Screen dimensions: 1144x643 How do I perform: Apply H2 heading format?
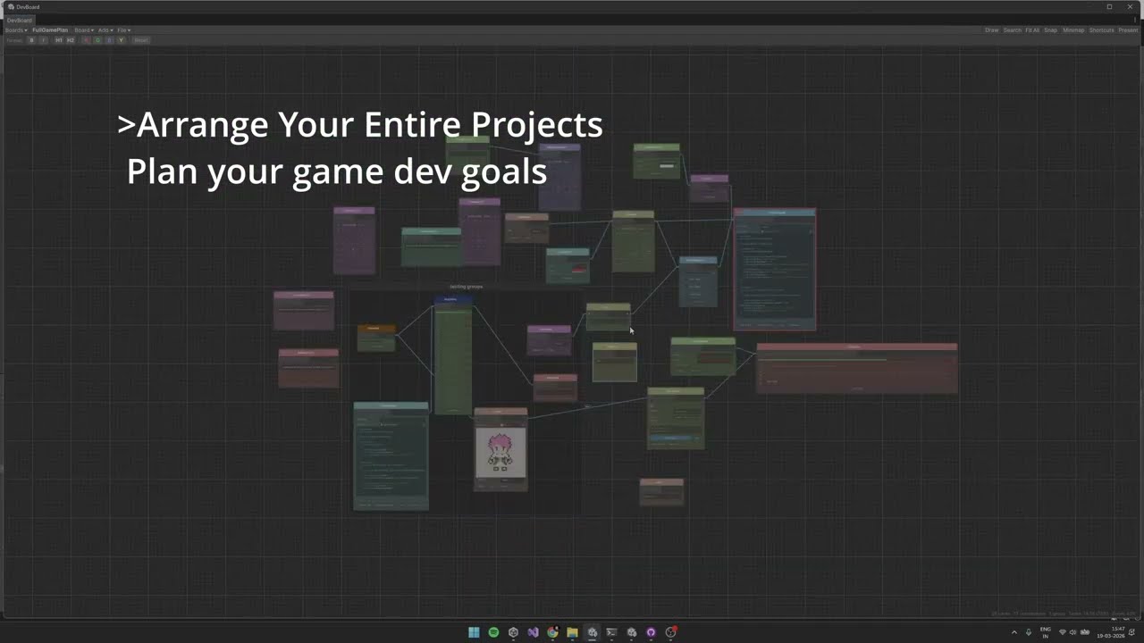point(71,40)
